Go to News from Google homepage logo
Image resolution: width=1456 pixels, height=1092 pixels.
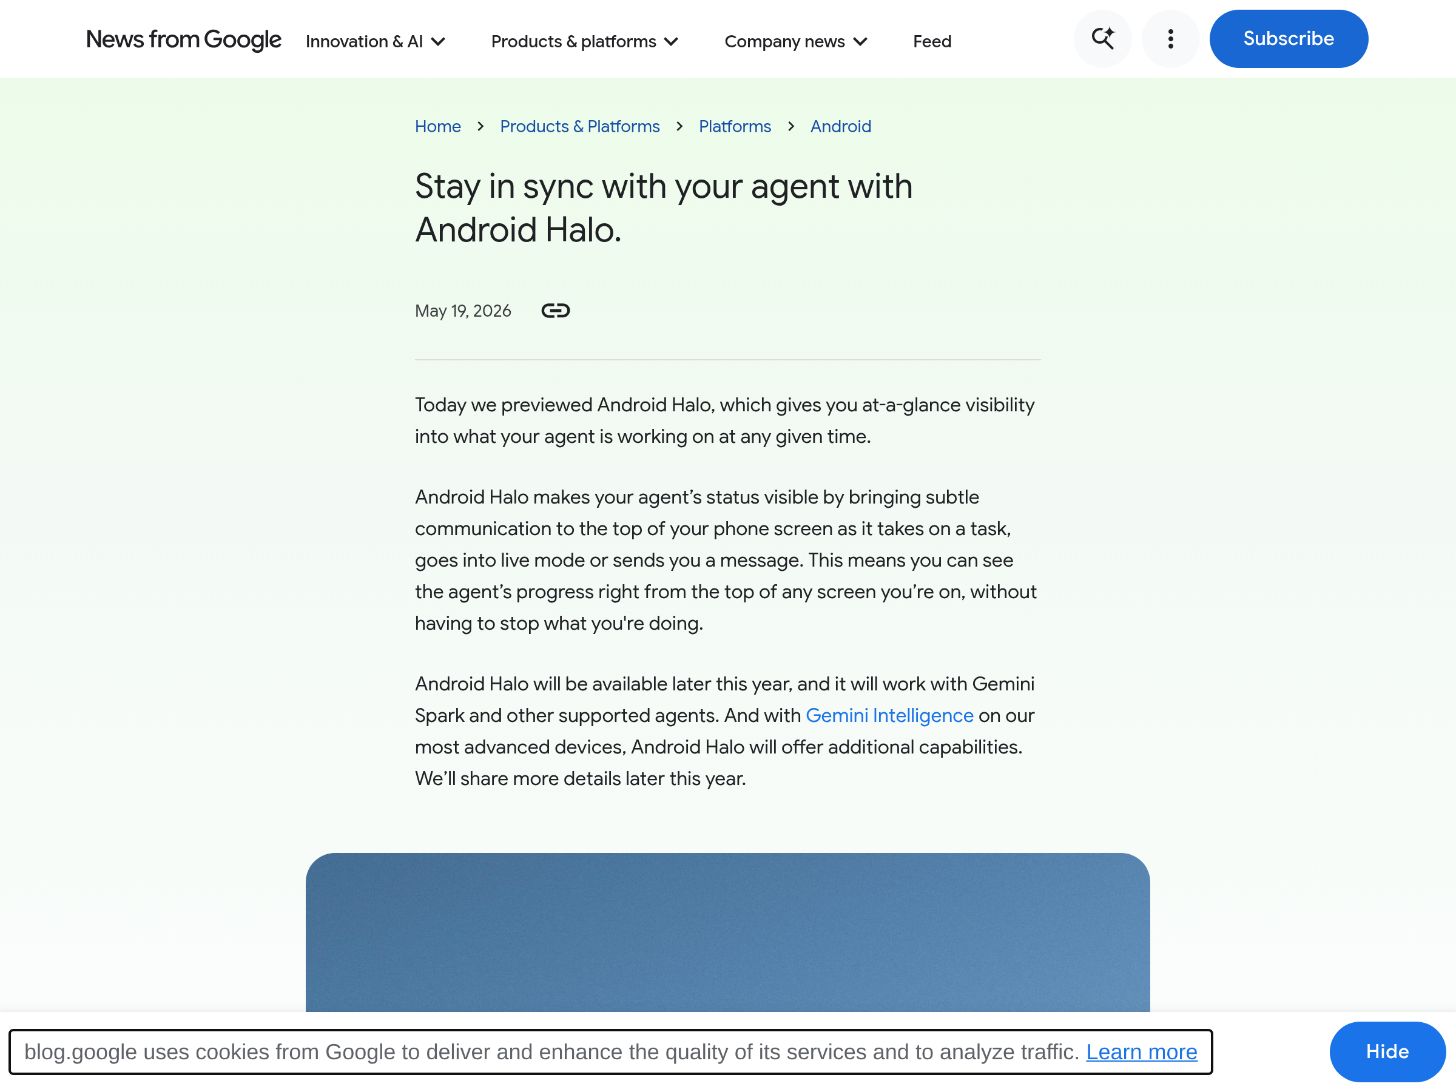pos(184,39)
